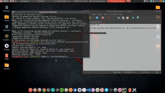The height and width of the screenshot is (93, 165).
Task: Open the My Stuff desktop icon
Action: point(7,28)
